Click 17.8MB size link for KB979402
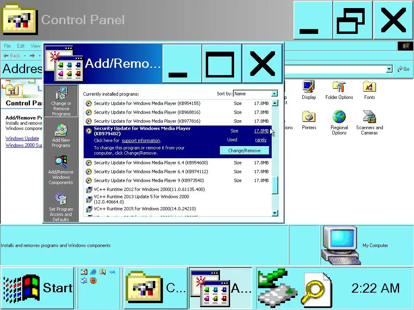414x310 pixels. tap(261, 131)
